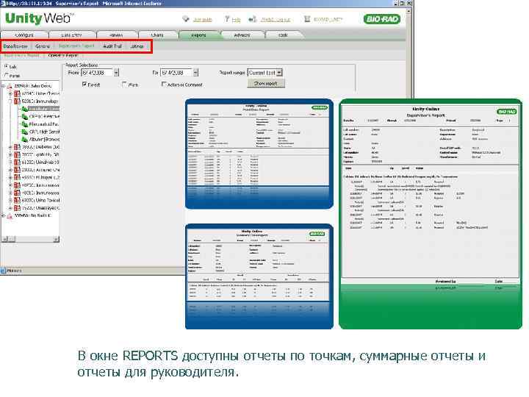This screenshot has width=529, height=397.
Task: Click the Urine Toxicol lot icon
Action: coord(17,200)
